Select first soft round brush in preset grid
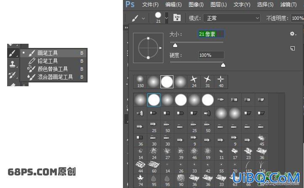 click(x=140, y=100)
